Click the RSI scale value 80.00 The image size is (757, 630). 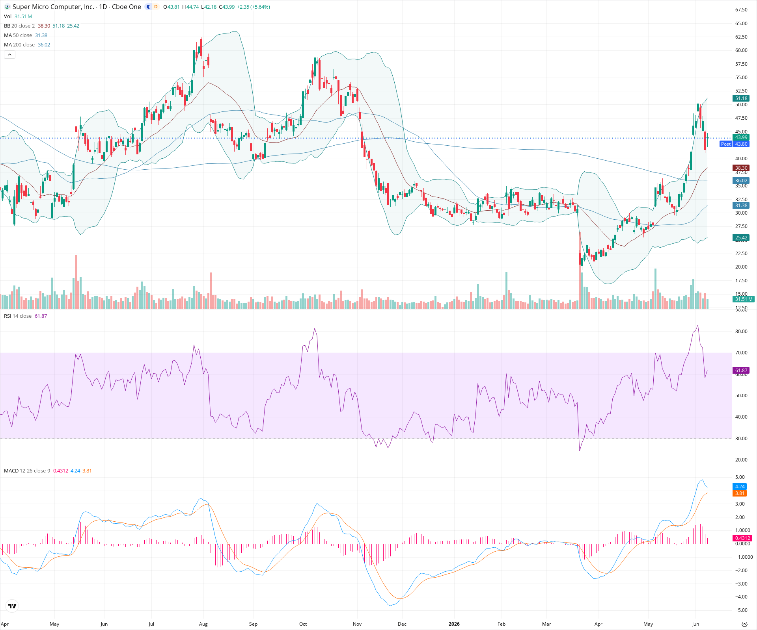[x=741, y=332]
